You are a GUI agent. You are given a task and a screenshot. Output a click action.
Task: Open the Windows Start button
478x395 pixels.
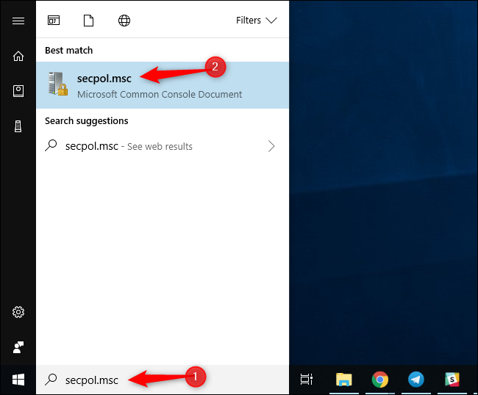pos(18,380)
